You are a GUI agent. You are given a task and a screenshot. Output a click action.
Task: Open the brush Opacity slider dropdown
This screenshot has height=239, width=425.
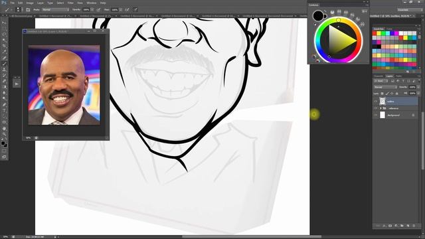92,10
